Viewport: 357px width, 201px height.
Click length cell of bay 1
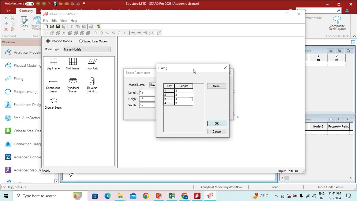click(184, 91)
